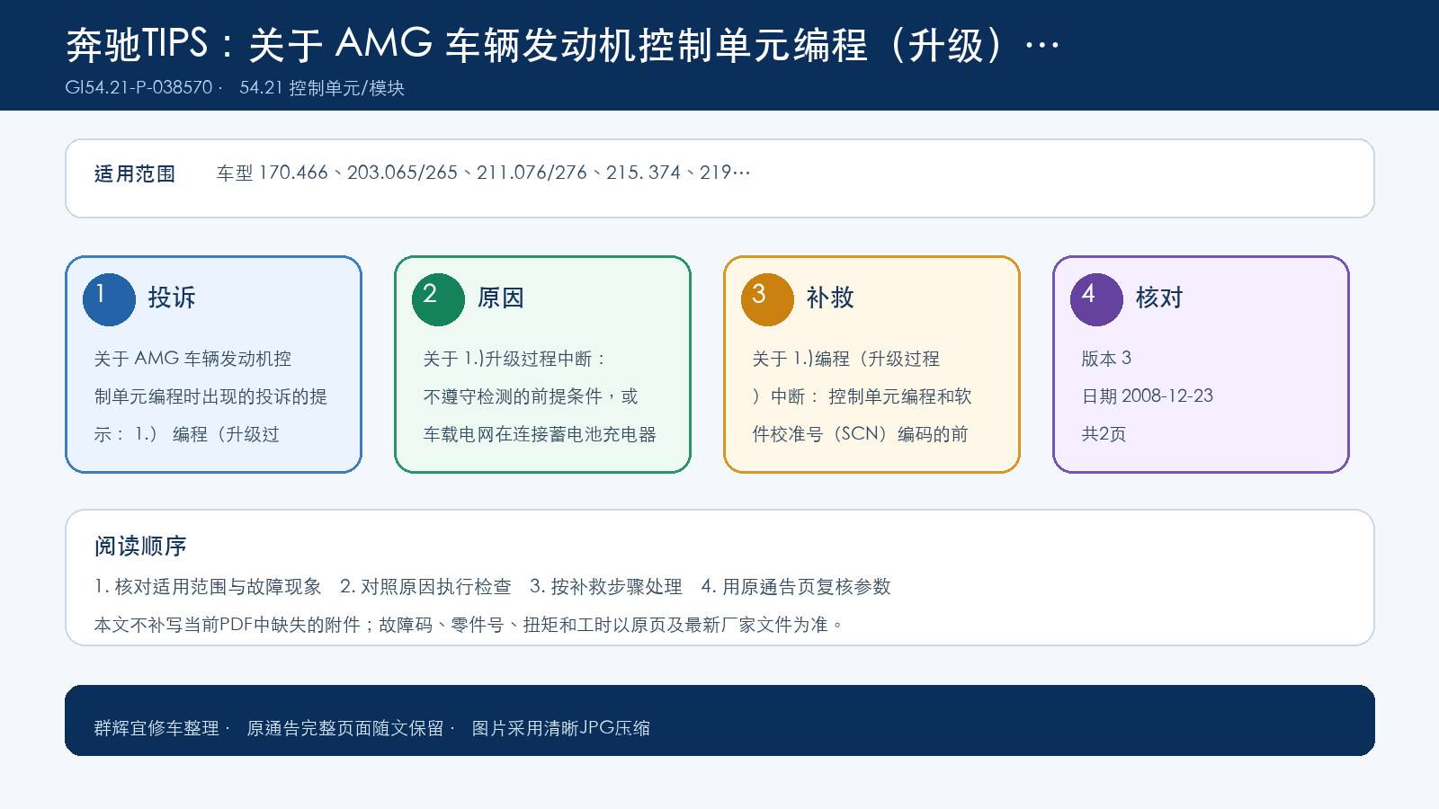Click the line 不遵守检测的前提条件，或
This screenshot has width=1439, height=809.
[x=531, y=396]
